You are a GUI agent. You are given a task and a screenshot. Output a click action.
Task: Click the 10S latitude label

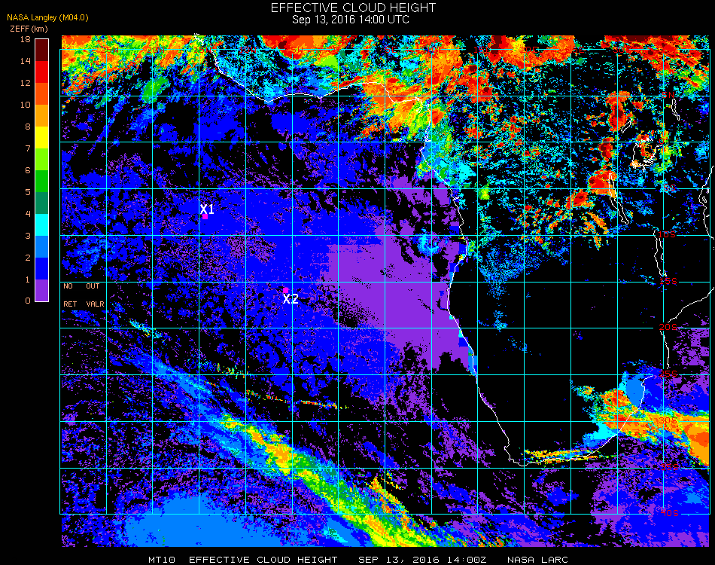pos(667,234)
